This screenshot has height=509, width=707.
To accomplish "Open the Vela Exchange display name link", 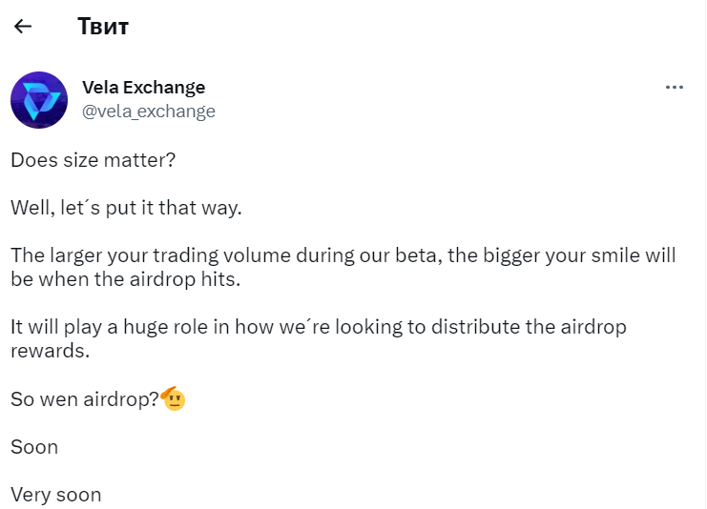I will coord(143,88).
